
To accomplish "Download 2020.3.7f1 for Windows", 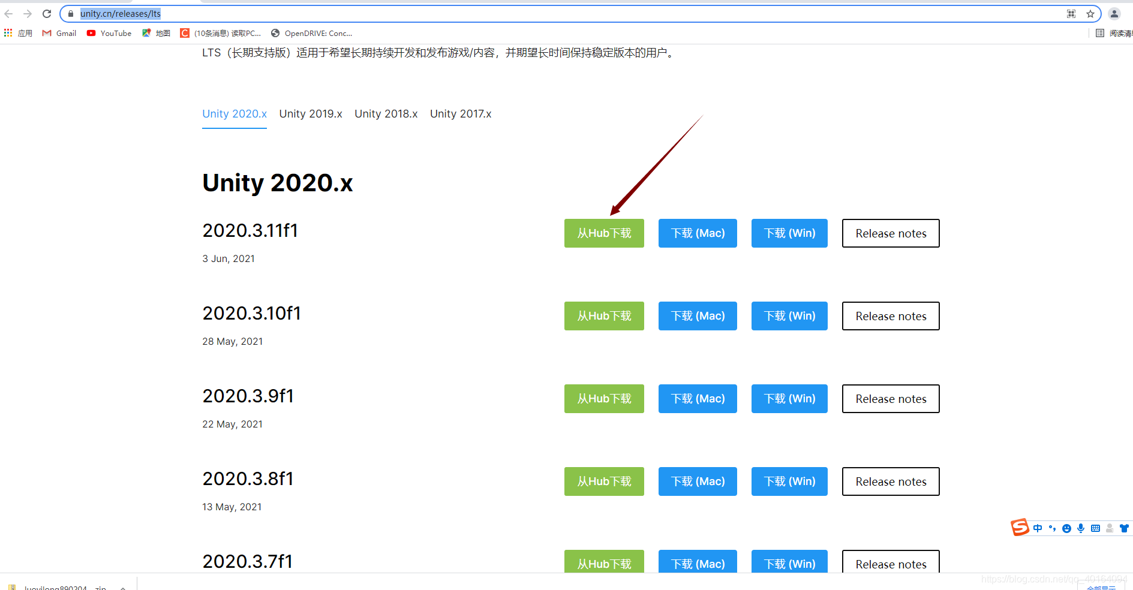I will click(x=789, y=561).
